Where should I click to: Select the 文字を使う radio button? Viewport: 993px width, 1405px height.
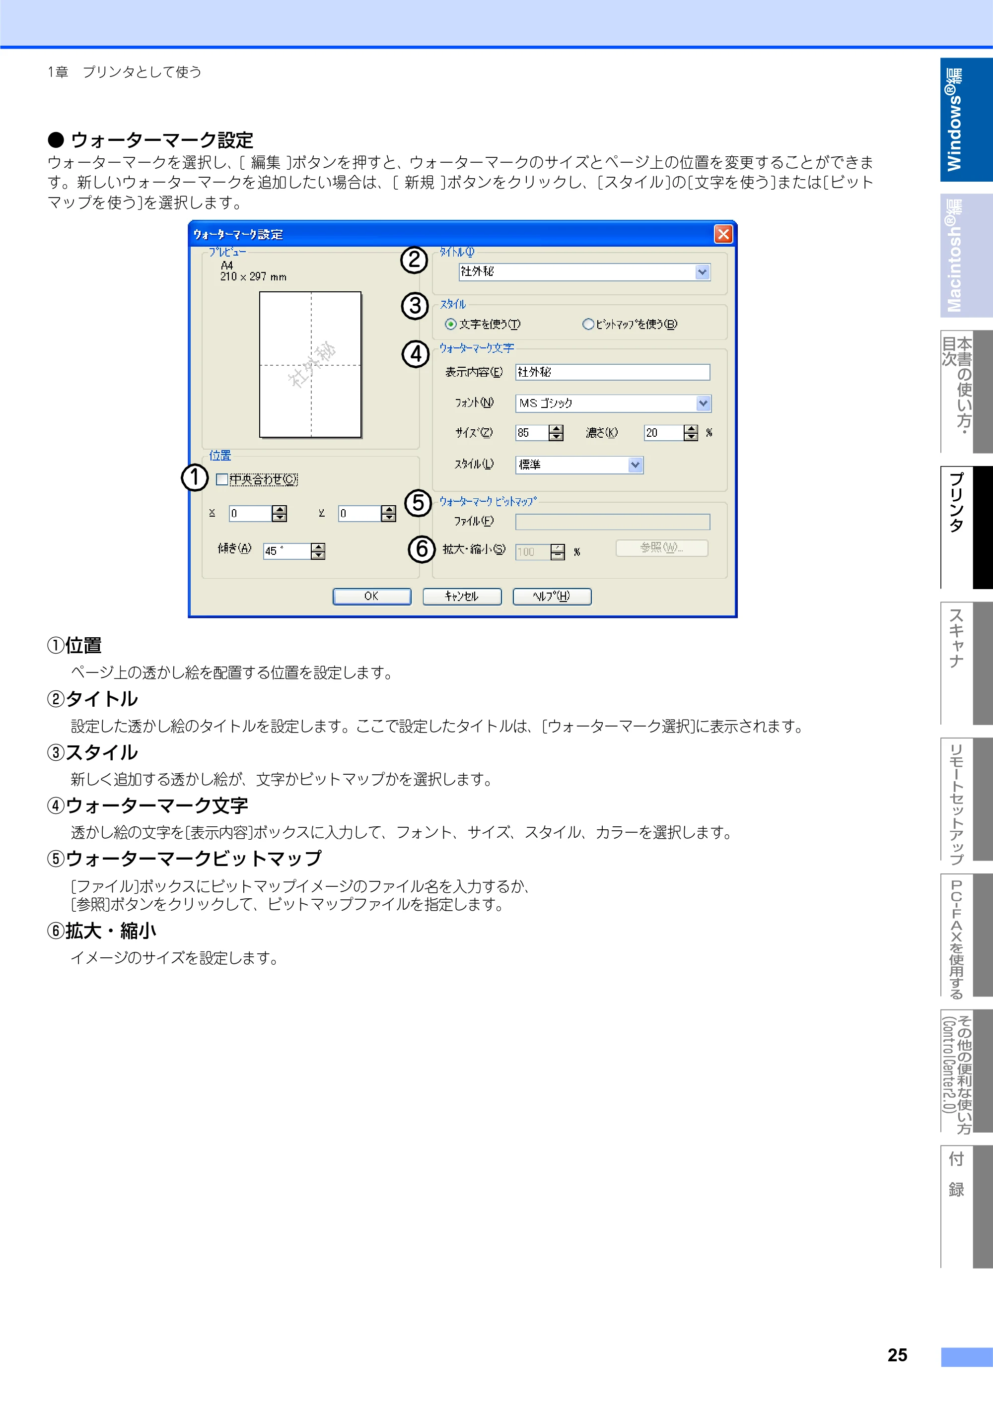451,324
